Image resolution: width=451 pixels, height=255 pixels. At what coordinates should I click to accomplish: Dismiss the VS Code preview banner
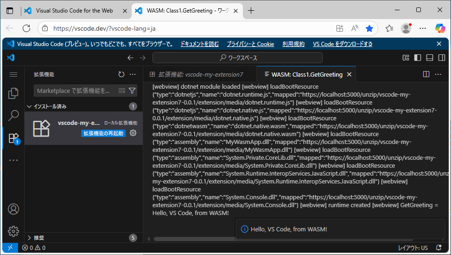439,44
